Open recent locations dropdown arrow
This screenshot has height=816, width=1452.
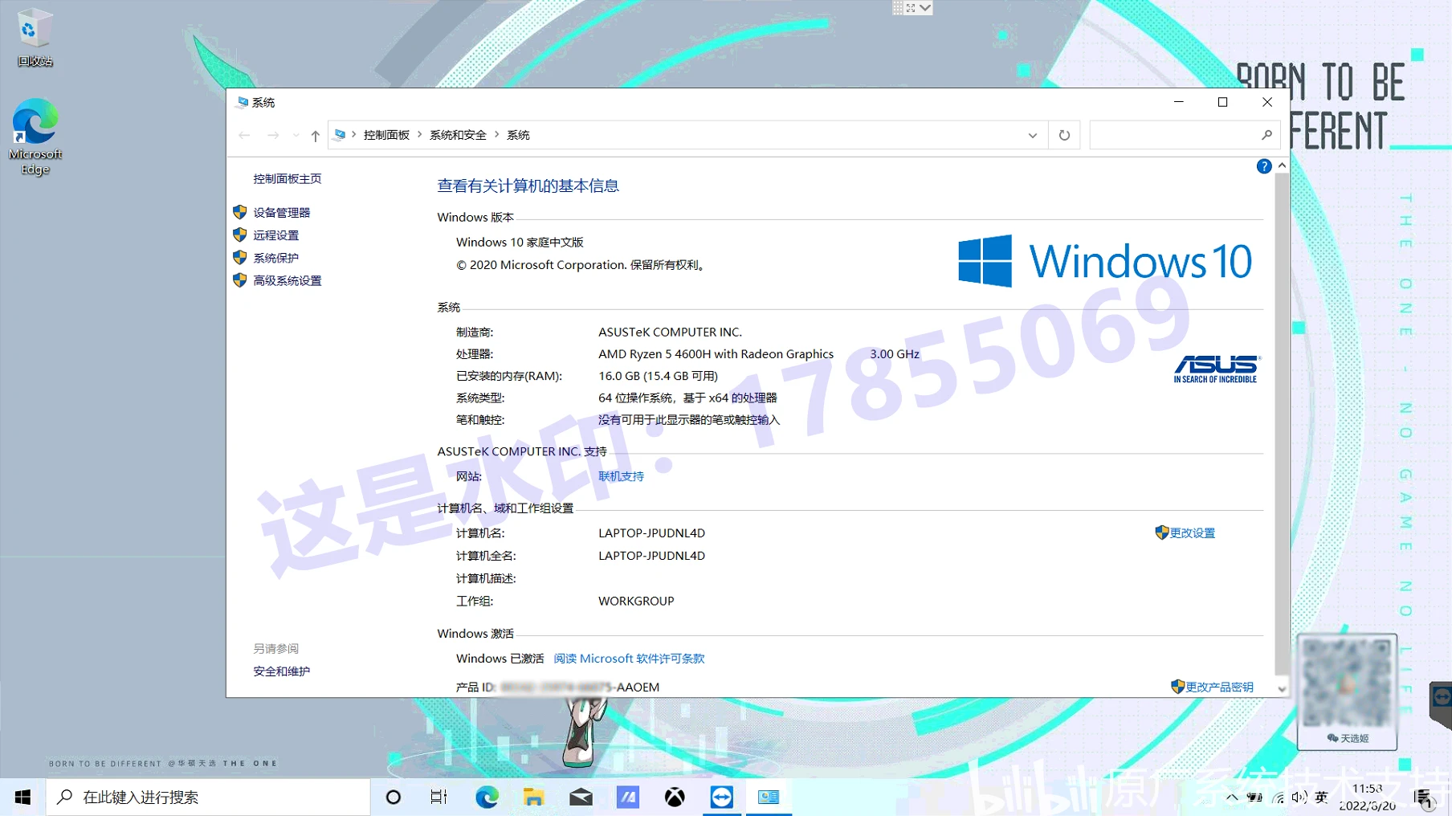pos(296,135)
